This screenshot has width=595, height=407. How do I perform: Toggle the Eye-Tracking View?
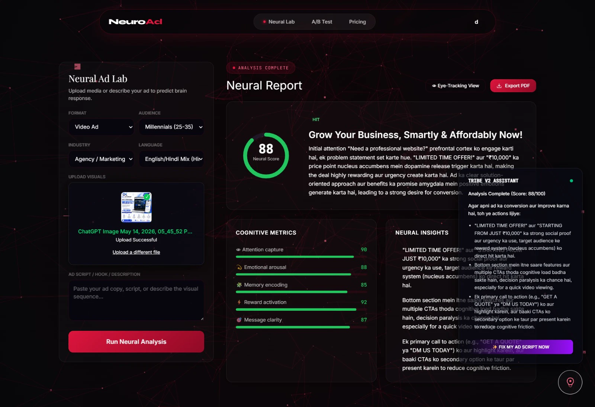pos(456,85)
